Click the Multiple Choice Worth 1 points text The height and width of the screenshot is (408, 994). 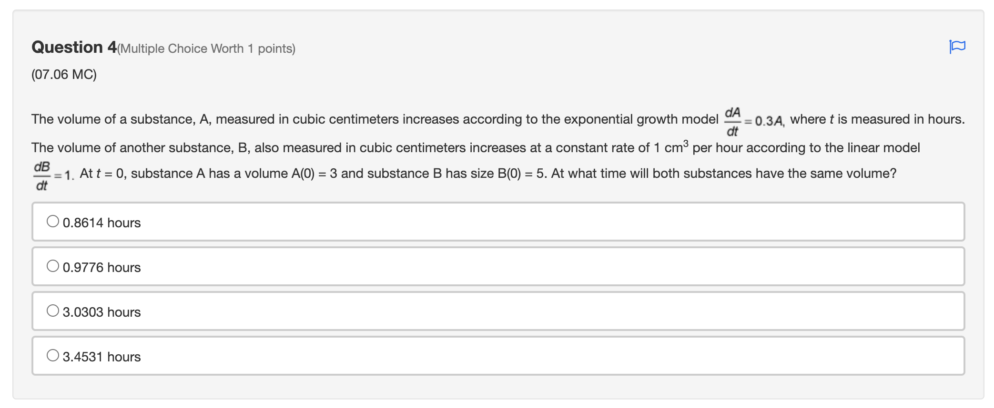tap(207, 48)
